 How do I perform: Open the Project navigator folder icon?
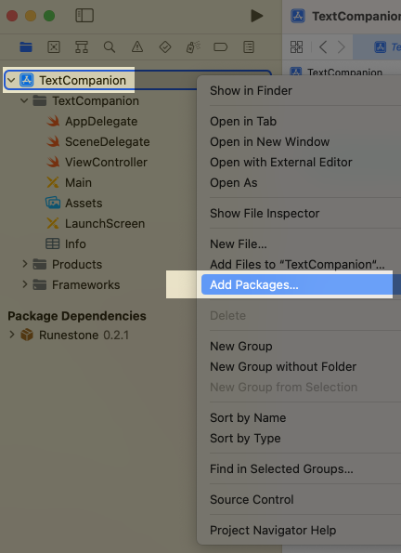[x=26, y=46]
